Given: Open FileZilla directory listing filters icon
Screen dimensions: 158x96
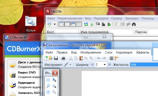Looking at the screenshot, I should click(x=116, y=24).
